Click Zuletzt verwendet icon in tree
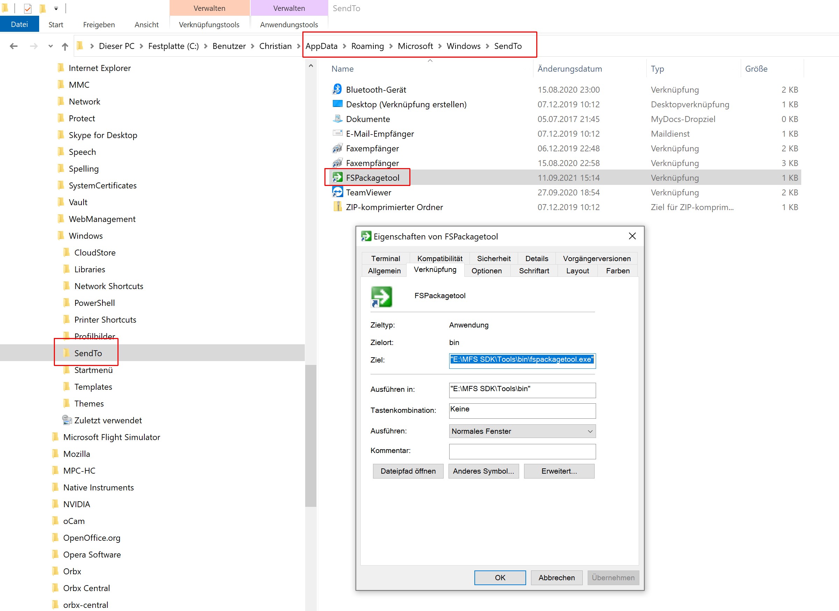This screenshot has height=611, width=839. click(x=66, y=420)
